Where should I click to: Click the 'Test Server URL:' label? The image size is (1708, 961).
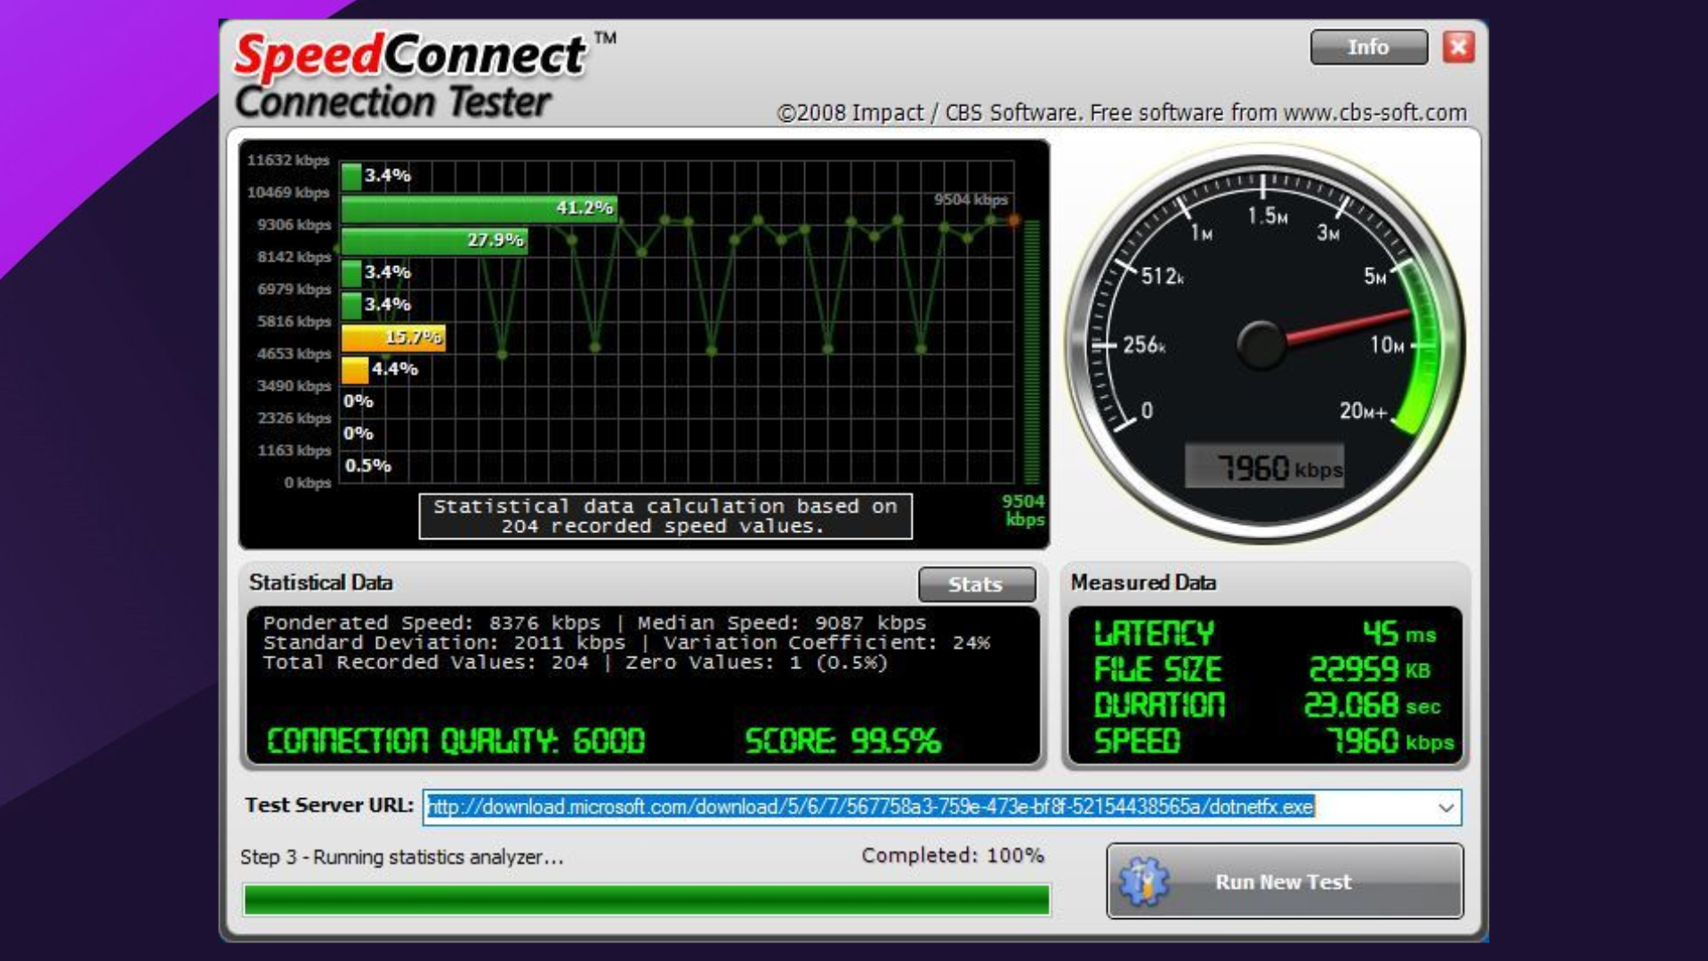tap(329, 805)
